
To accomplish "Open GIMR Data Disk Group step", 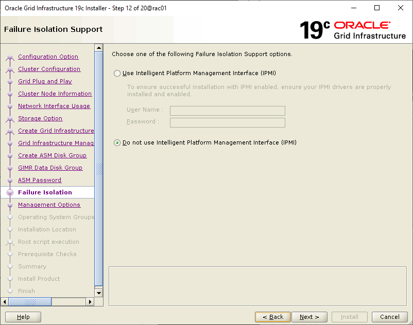I will (50, 168).
